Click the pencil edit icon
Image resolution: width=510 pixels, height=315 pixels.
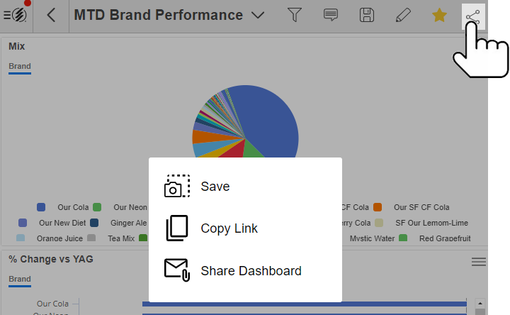point(403,15)
